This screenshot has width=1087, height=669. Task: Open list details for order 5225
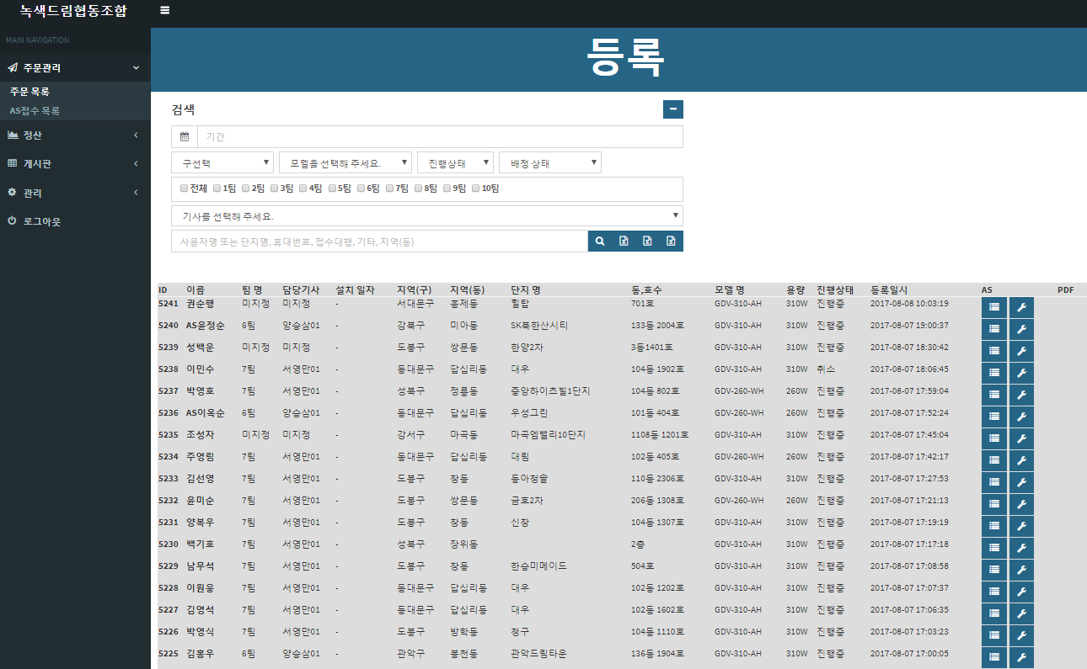pos(994,657)
